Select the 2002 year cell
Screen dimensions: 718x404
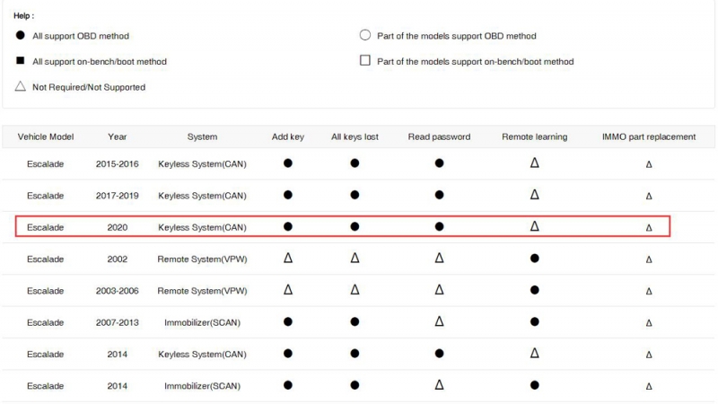point(118,259)
